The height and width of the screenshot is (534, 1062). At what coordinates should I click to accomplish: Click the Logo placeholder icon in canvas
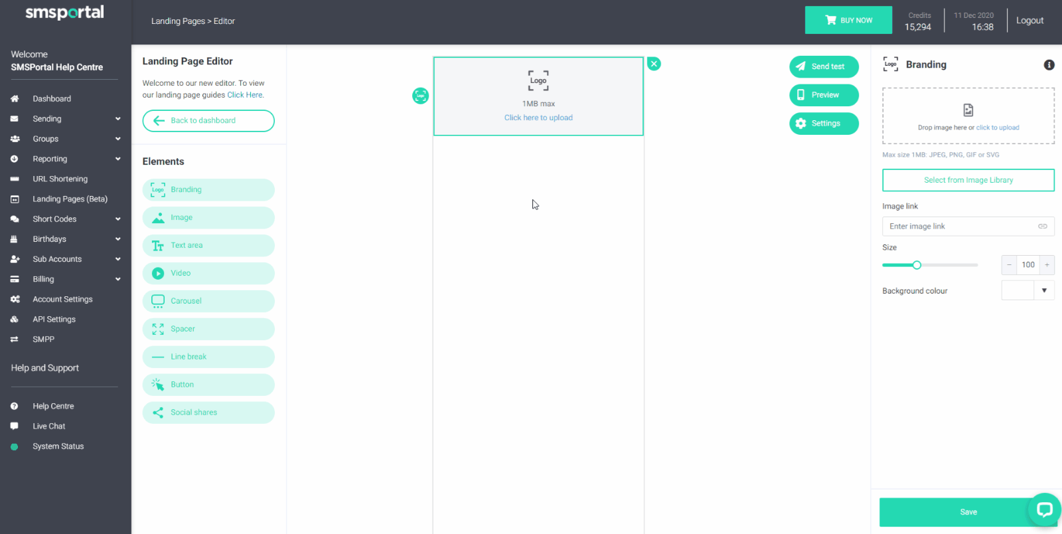[538, 80]
